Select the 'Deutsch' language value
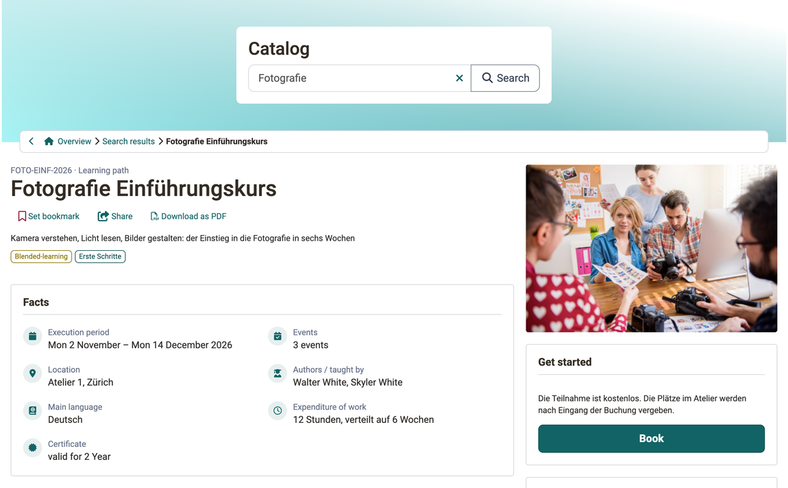This screenshot has height=488, width=788. coord(65,419)
